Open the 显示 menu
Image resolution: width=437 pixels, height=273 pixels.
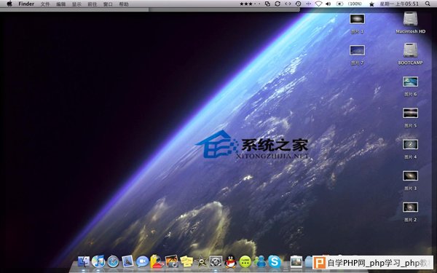(76, 4)
